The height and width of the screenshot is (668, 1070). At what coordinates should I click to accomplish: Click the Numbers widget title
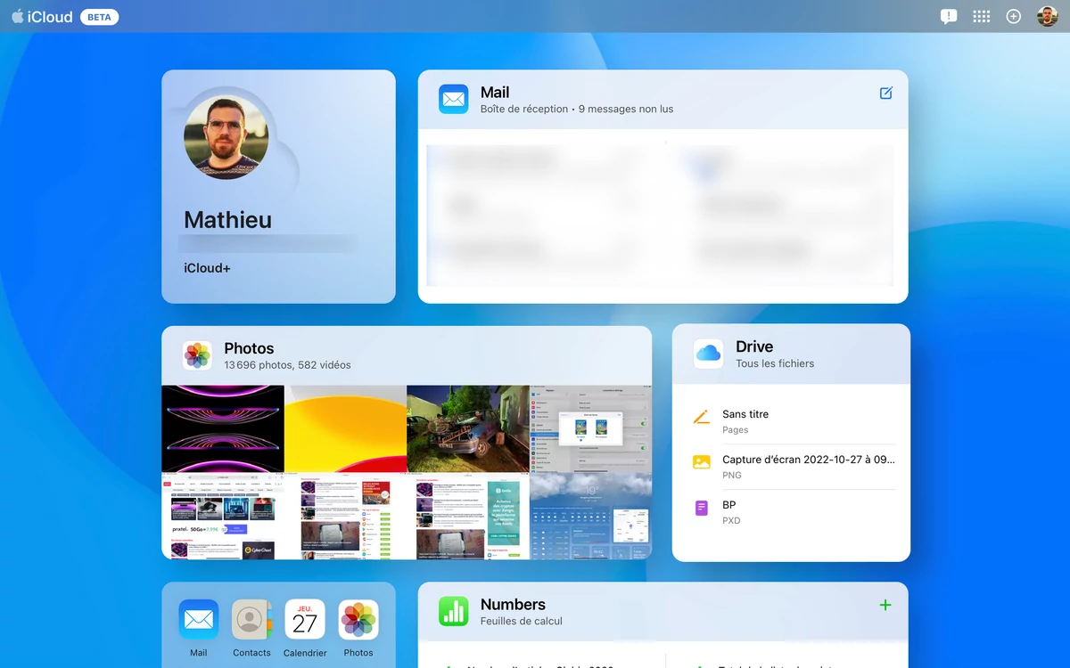click(513, 604)
